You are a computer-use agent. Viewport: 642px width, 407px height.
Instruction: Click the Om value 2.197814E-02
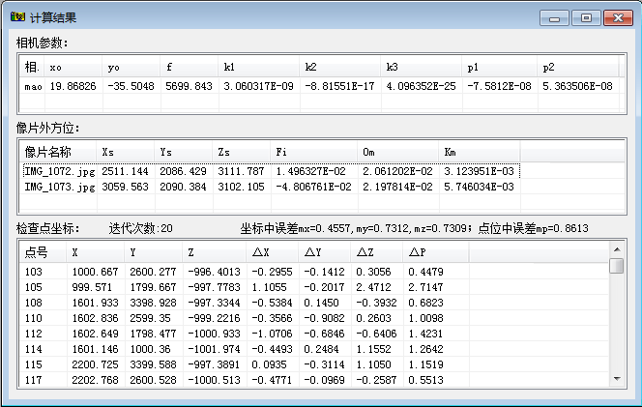pos(397,187)
